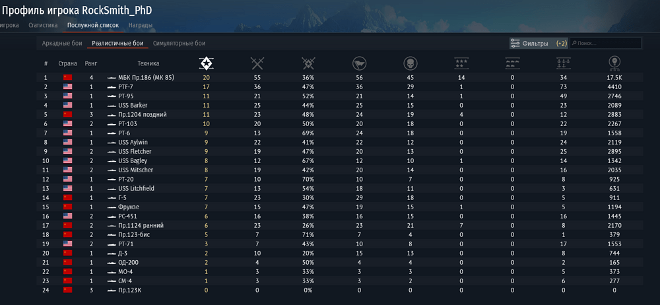Switch to Симуляторные бои tab

pos(179,44)
